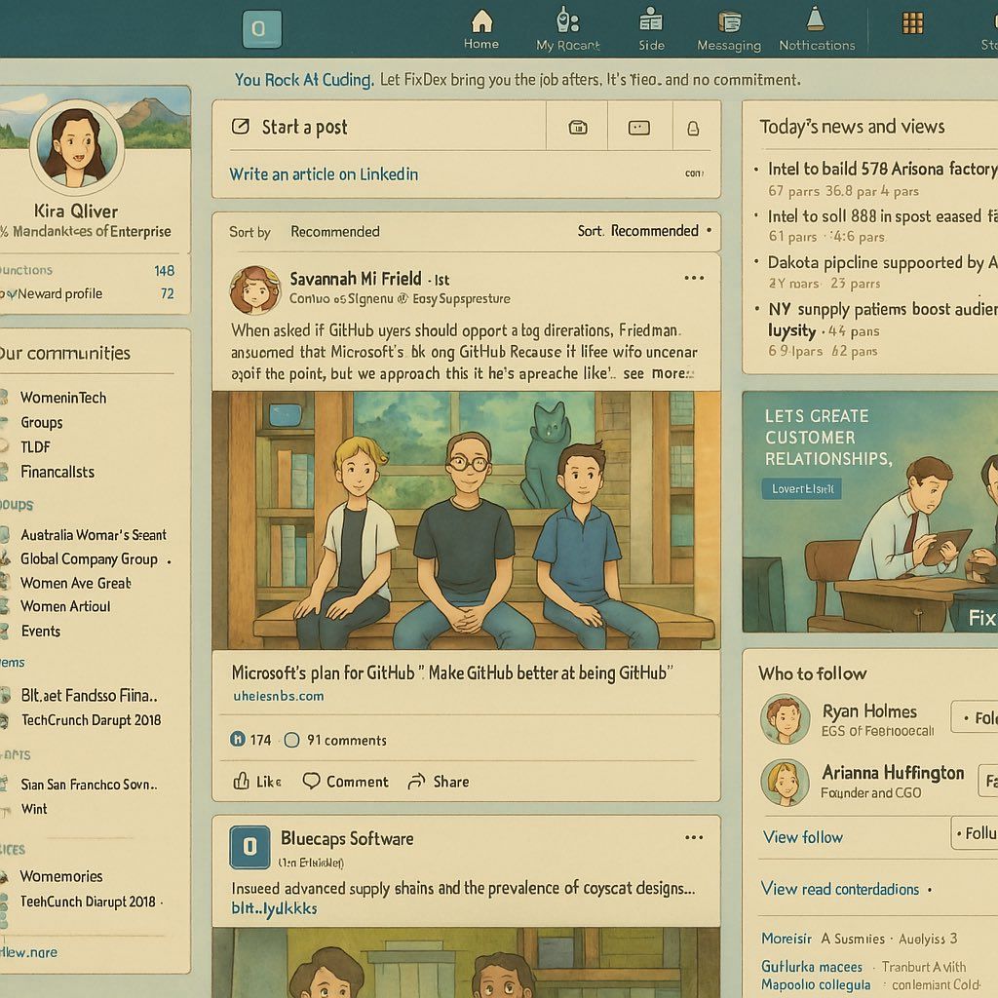Click icon beside WomeninTech
This screenshot has height=998, width=998.
click(4, 398)
